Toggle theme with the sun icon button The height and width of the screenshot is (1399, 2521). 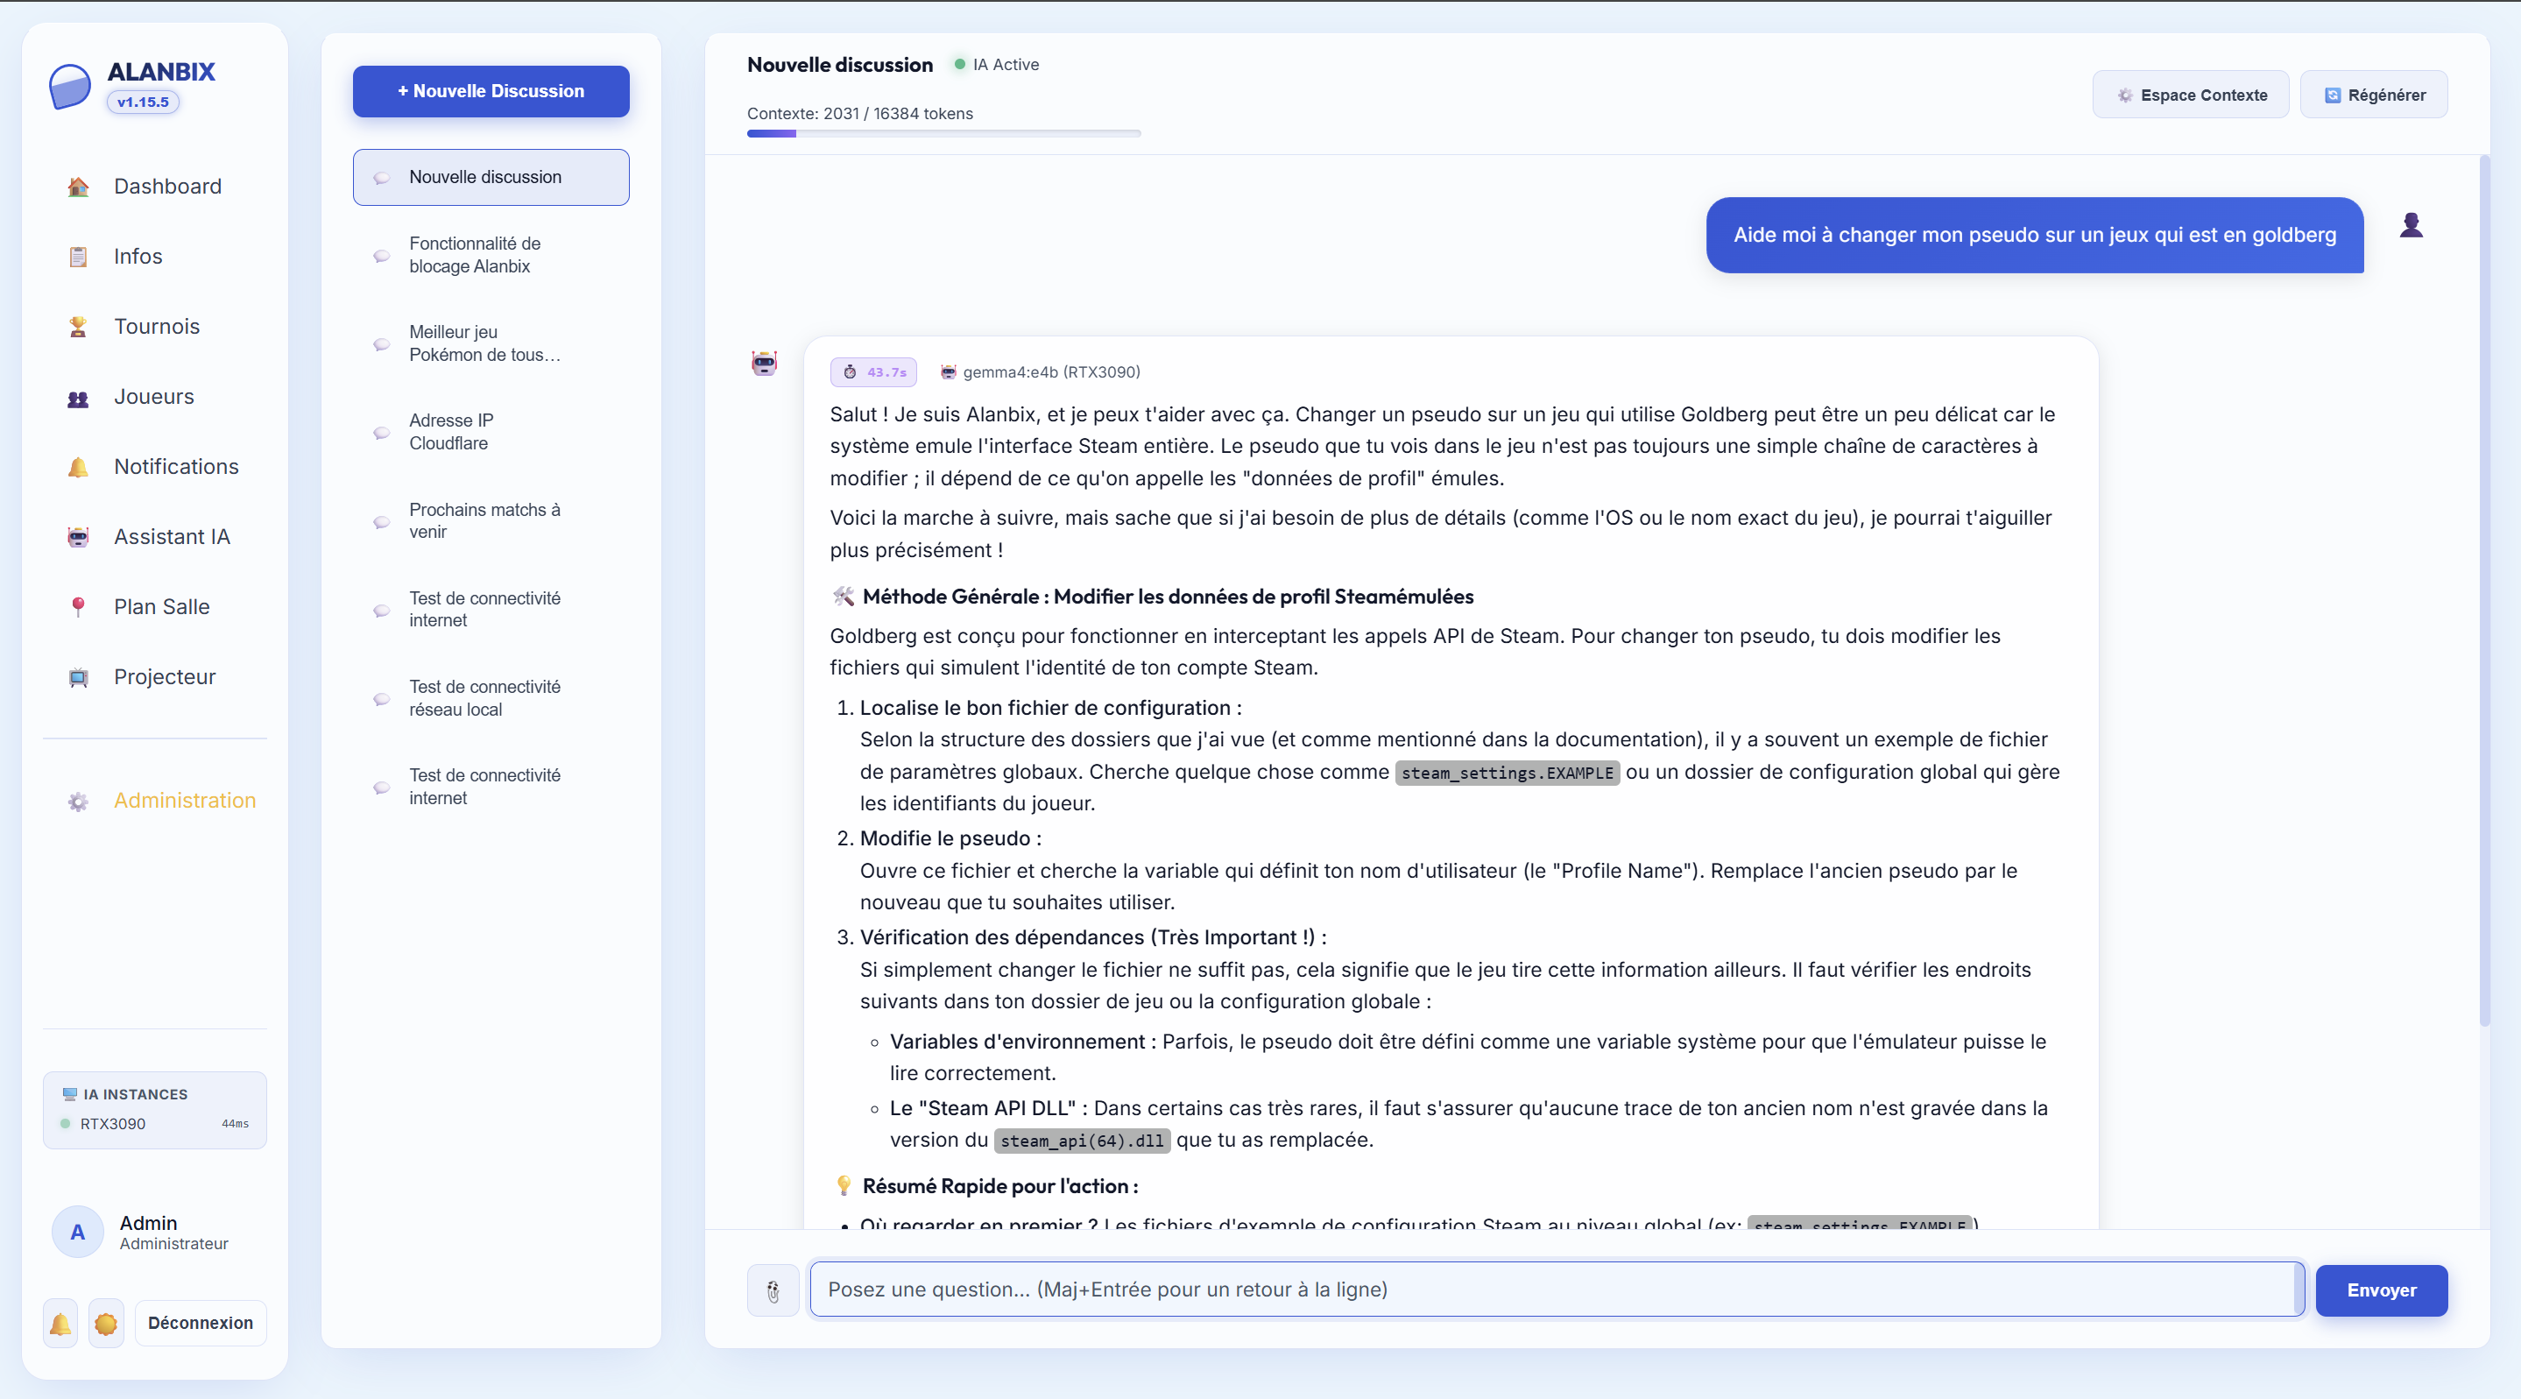(x=106, y=1324)
